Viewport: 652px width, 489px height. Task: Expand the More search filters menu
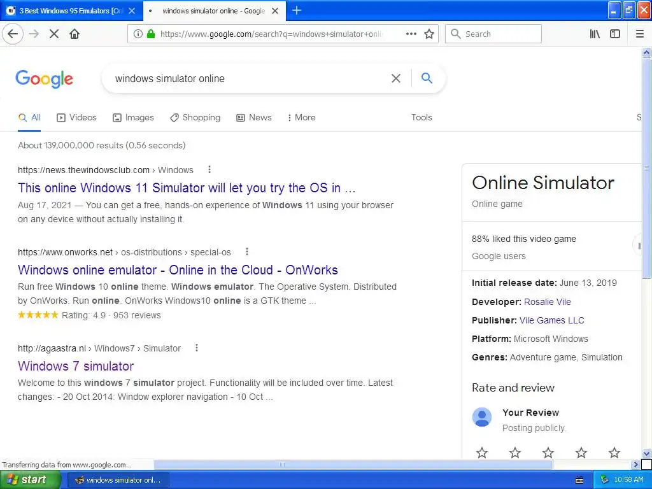pyautogui.click(x=301, y=118)
